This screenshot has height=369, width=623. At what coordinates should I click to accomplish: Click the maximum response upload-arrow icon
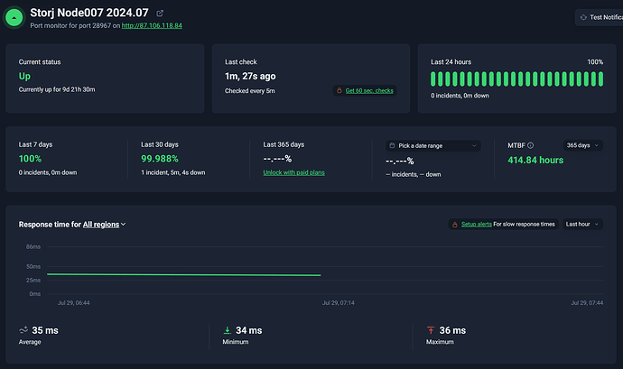pos(431,330)
